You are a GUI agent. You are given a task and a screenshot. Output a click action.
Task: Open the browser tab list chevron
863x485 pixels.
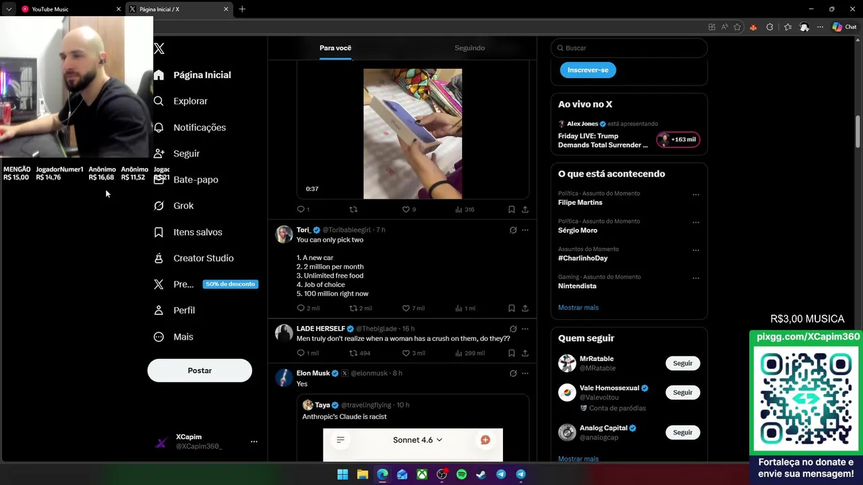tap(9, 9)
